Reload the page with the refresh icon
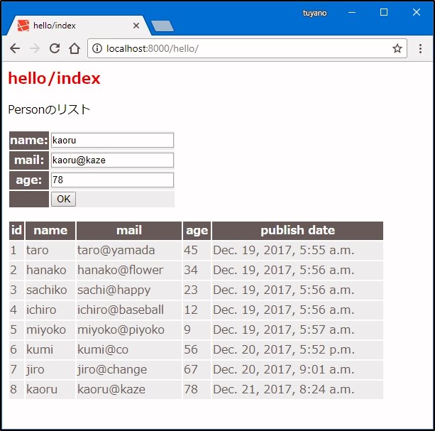 (54, 48)
